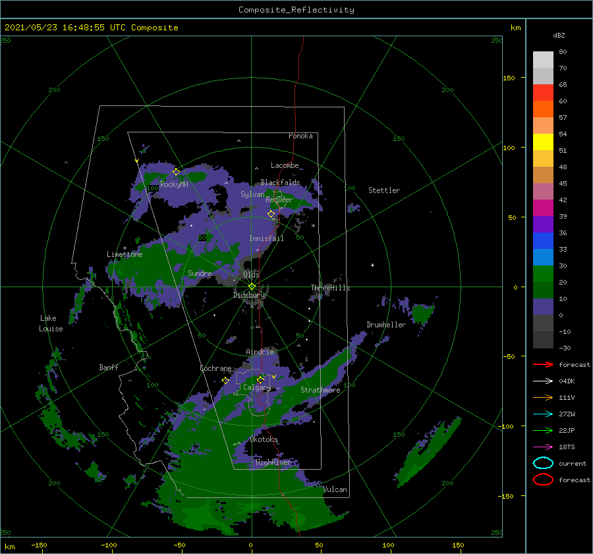Pick the purple 36–39 dBZ color swatch
This screenshot has height=554, width=593.
[x=543, y=225]
